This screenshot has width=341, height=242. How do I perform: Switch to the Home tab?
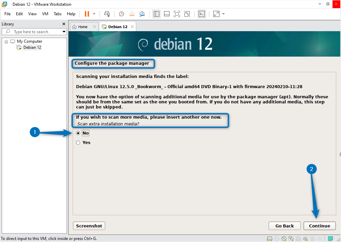82,26
